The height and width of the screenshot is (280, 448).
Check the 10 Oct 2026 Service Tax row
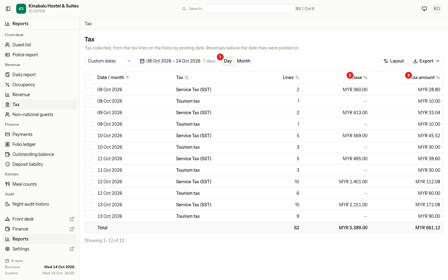pos(90,136)
